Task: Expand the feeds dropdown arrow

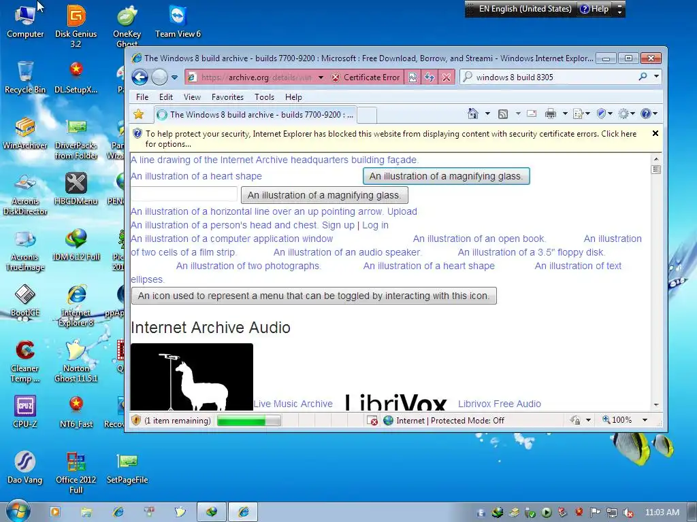Action: pos(518,114)
